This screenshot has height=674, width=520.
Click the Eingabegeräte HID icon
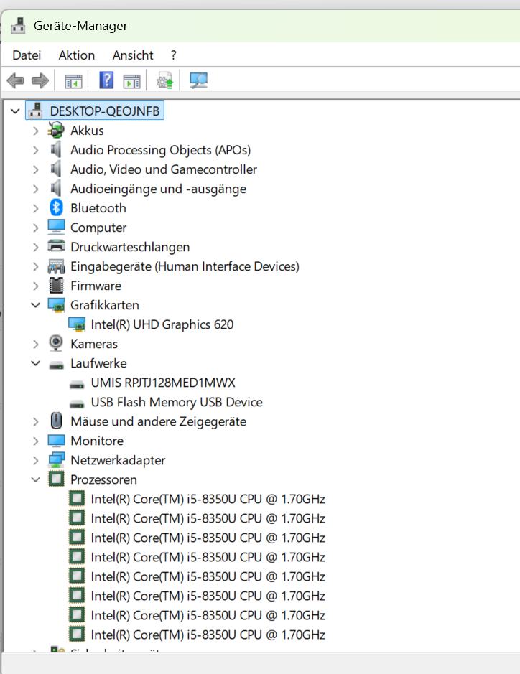pyautogui.click(x=56, y=266)
